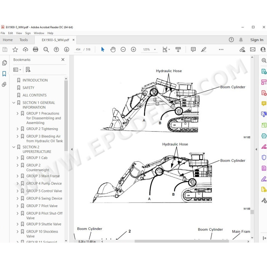Open the Sign menu
Viewport: 267px width, 267px height.
click(x=28, y=33)
